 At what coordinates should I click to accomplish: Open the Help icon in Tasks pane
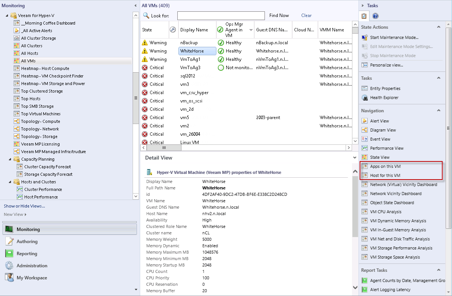[x=375, y=16]
